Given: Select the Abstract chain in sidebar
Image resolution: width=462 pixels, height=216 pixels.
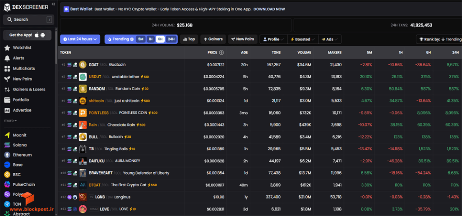Looking at the screenshot, I should (21, 214).
